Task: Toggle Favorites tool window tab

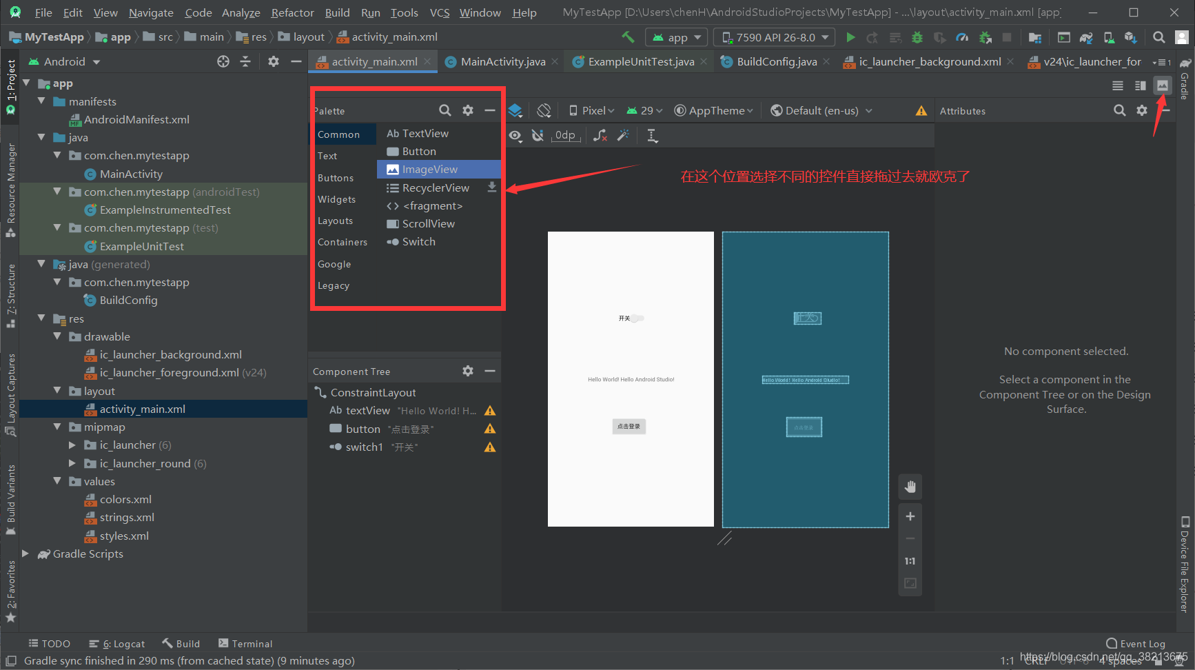Action: pos(10,591)
